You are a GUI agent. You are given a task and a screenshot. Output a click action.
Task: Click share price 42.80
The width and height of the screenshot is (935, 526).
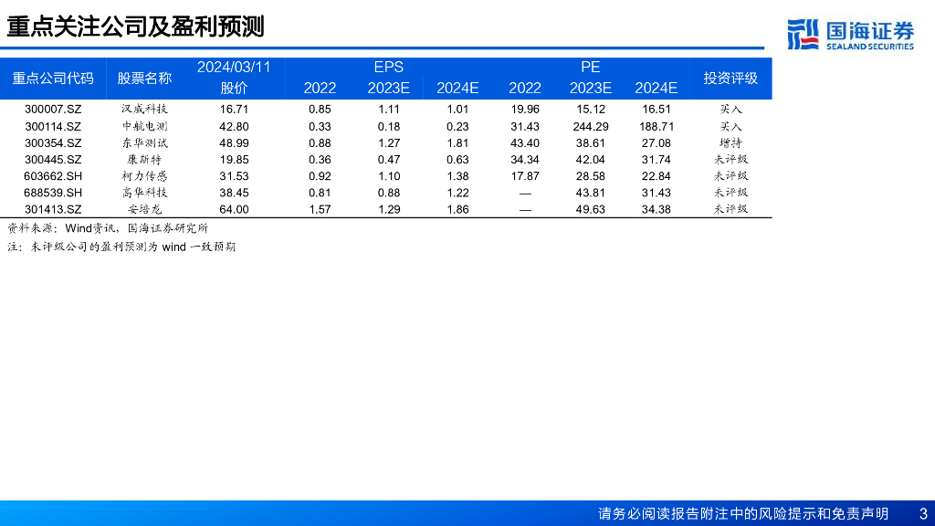[x=234, y=126]
